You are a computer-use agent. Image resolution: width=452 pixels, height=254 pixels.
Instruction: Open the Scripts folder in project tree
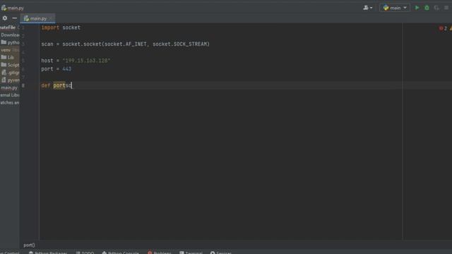pyautogui.click(x=10, y=65)
